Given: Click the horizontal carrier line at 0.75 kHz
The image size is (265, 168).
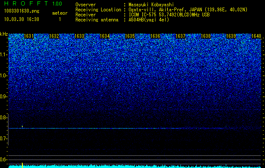Looking at the screenshot, I should point(135,129).
